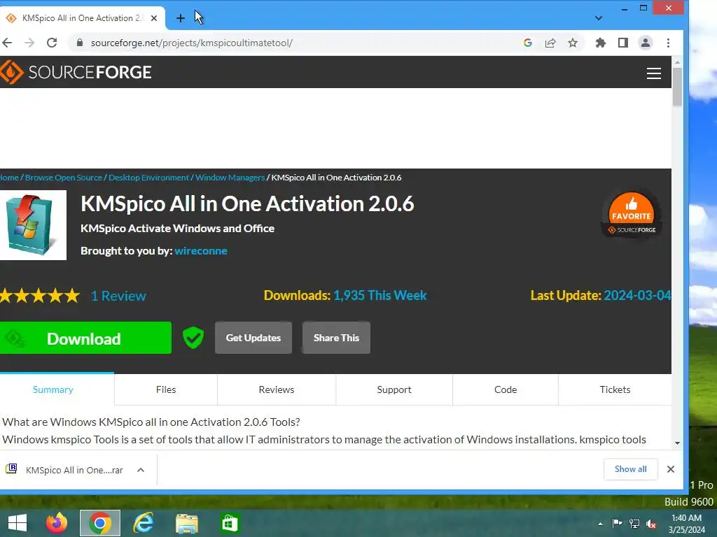Launch Internet Explorer from taskbar
This screenshot has width=717, height=537.
pyautogui.click(x=143, y=523)
